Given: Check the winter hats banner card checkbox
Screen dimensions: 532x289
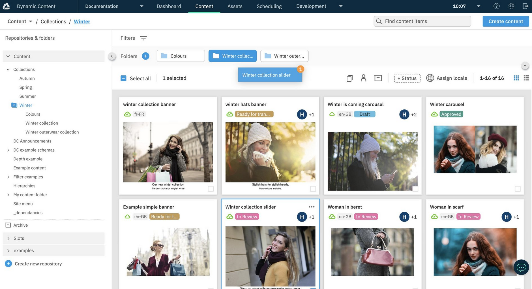Looking at the screenshot, I should tap(313, 189).
